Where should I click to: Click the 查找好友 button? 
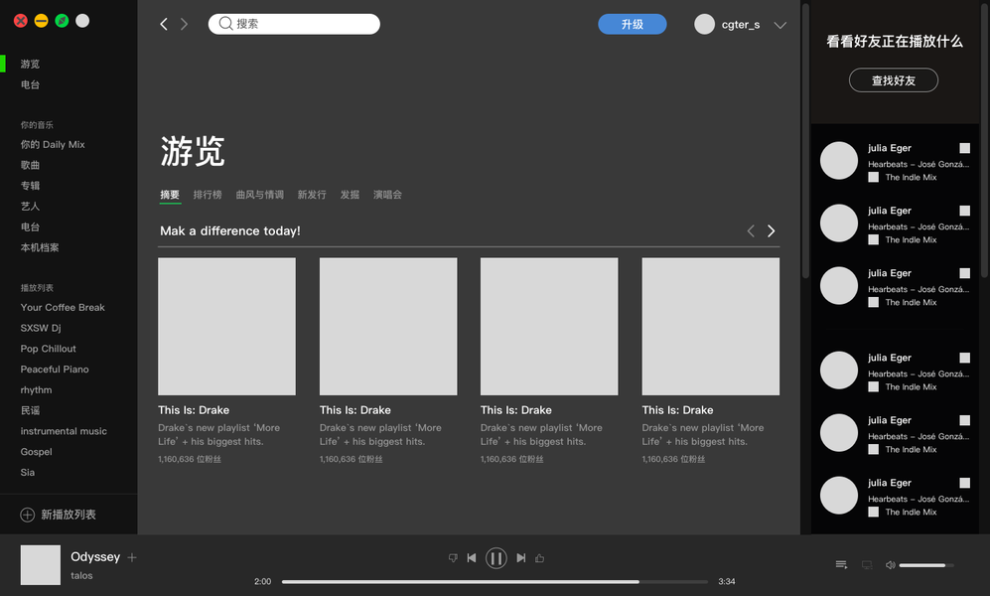tap(894, 80)
